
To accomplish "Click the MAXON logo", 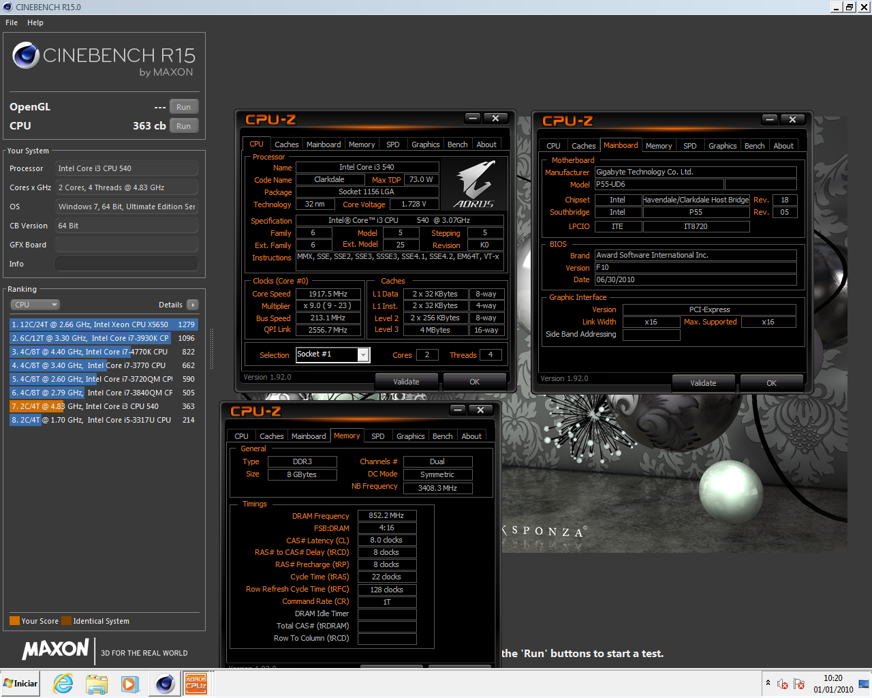I will coord(56,649).
